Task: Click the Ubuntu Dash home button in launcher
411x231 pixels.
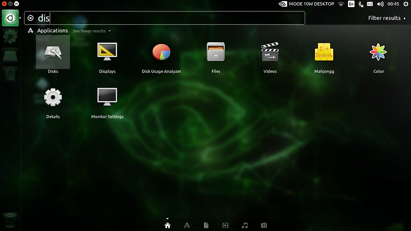Action: 10,18
